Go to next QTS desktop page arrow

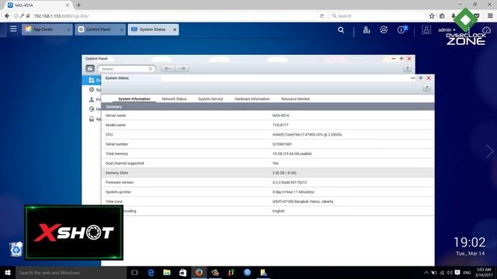click(x=489, y=151)
